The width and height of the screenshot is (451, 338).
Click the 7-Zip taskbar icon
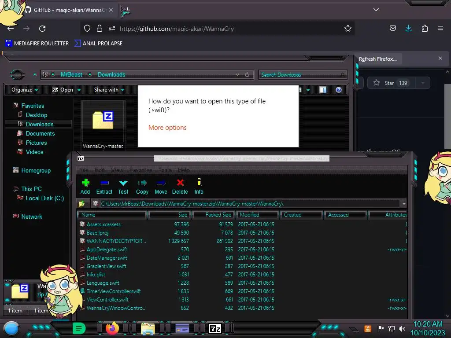coord(215,328)
